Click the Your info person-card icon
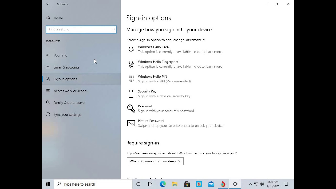336x189 pixels. click(48, 55)
